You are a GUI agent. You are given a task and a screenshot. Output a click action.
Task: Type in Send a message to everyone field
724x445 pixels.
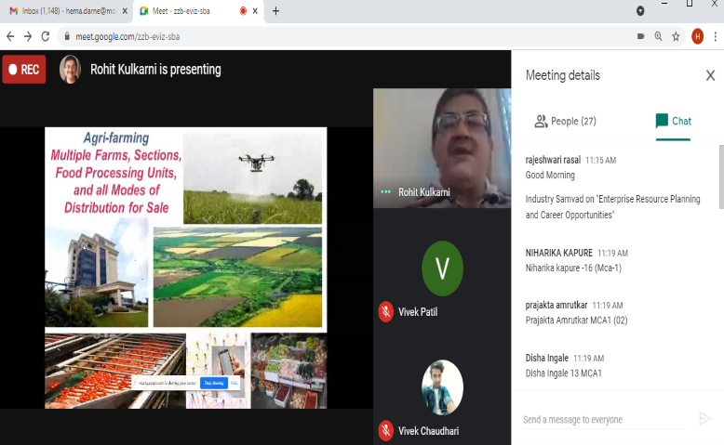click(x=605, y=420)
